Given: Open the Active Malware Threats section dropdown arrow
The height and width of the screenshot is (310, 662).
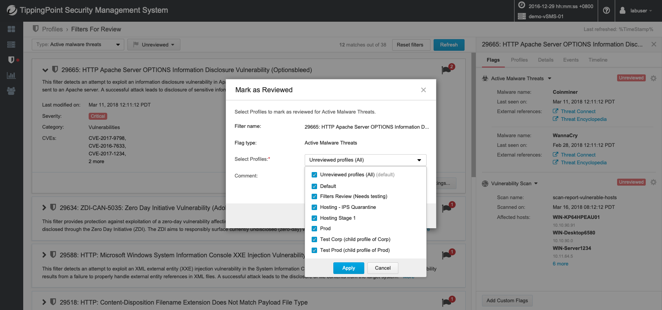Looking at the screenshot, I should click(x=549, y=79).
